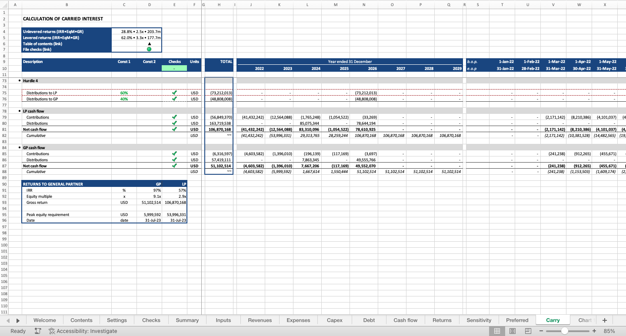Screen dimensions: 626x336
Task: Click table of contents triangle link
Action: 149,43
